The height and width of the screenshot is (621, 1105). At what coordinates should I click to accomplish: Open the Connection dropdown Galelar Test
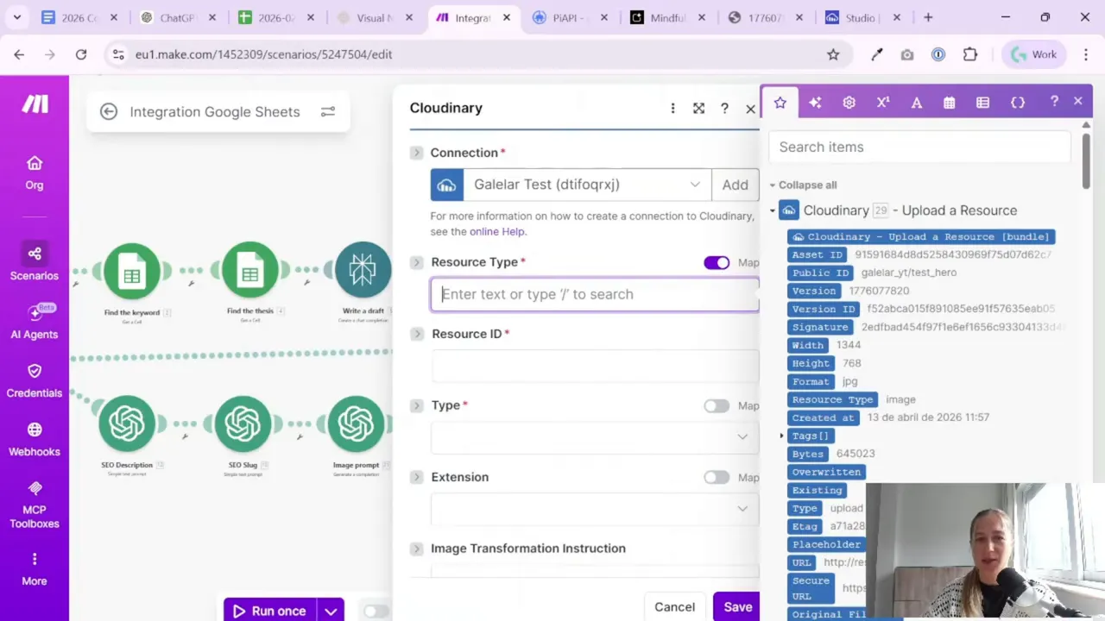tap(587, 185)
